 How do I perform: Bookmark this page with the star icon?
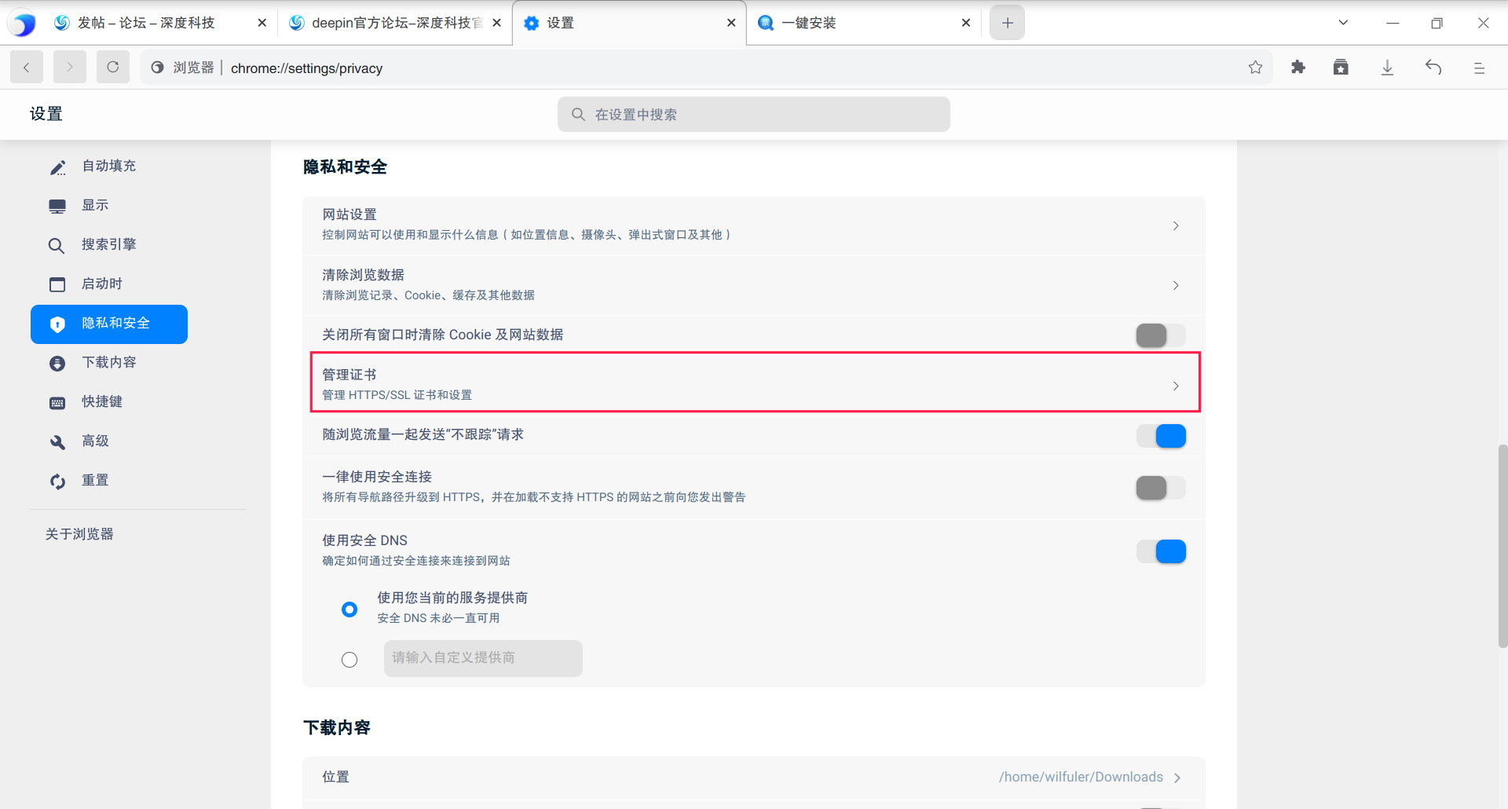pos(1255,68)
